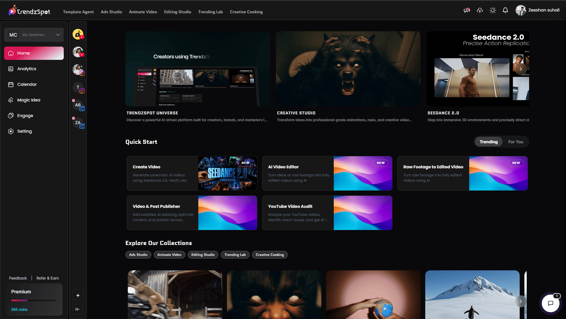The height and width of the screenshot is (319, 566).
Task: Filter collections by Ads Studio chip
Action: point(138,255)
